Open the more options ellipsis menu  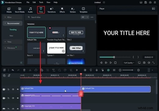point(92,17)
